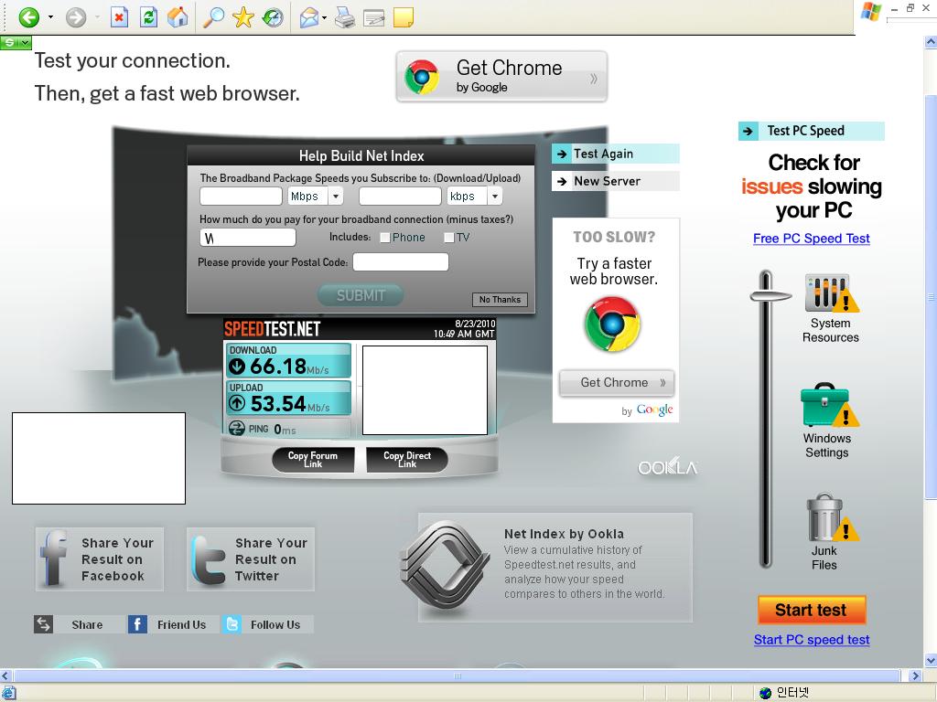Open Favorites star icon
Image resolution: width=937 pixels, height=702 pixels.
coord(242,17)
